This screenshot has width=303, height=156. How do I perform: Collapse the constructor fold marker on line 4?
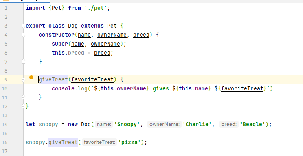[23, 35]
